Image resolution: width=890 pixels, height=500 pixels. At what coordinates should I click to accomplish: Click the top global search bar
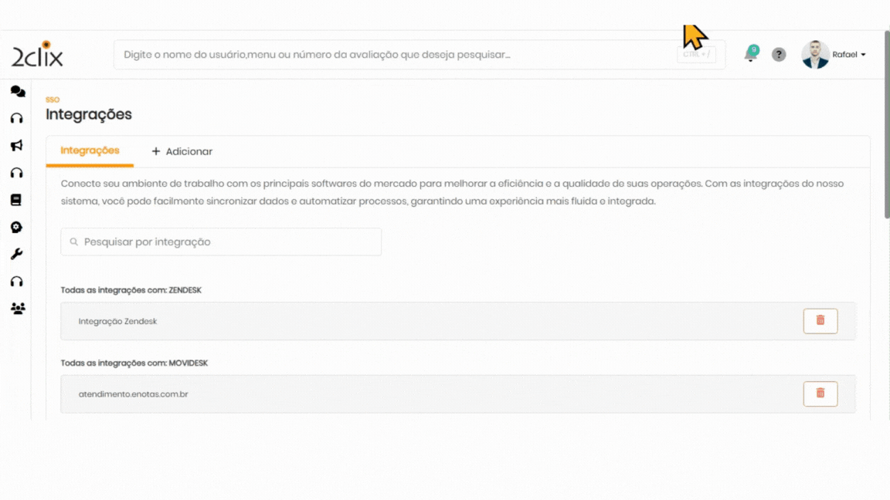(394, 55)
